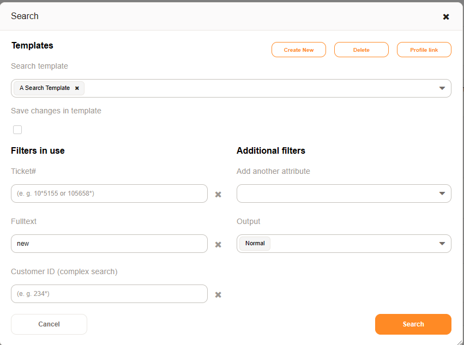Remove the Customer ID filter
The image size is (464, 345).
coord(218,294)
